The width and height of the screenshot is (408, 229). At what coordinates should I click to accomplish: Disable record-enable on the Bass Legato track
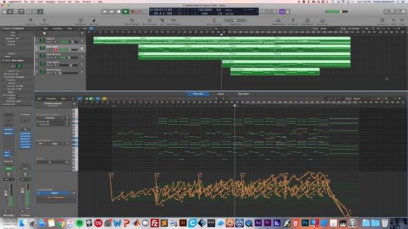[x=55, y=50]
